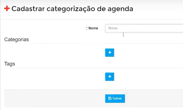The width and height of the screenshot is (183, 110).
Task: Click the divider line under Categorias heading
Action: 94,43
